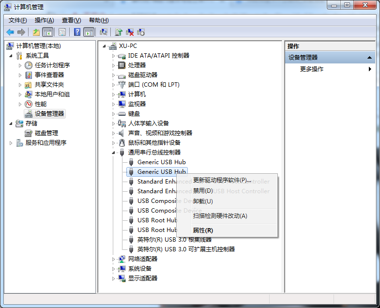Collapse the 通用串行总线控制器 category
Image resolution: width=380 pixels, height=308 pixels.
click(114, 153)
